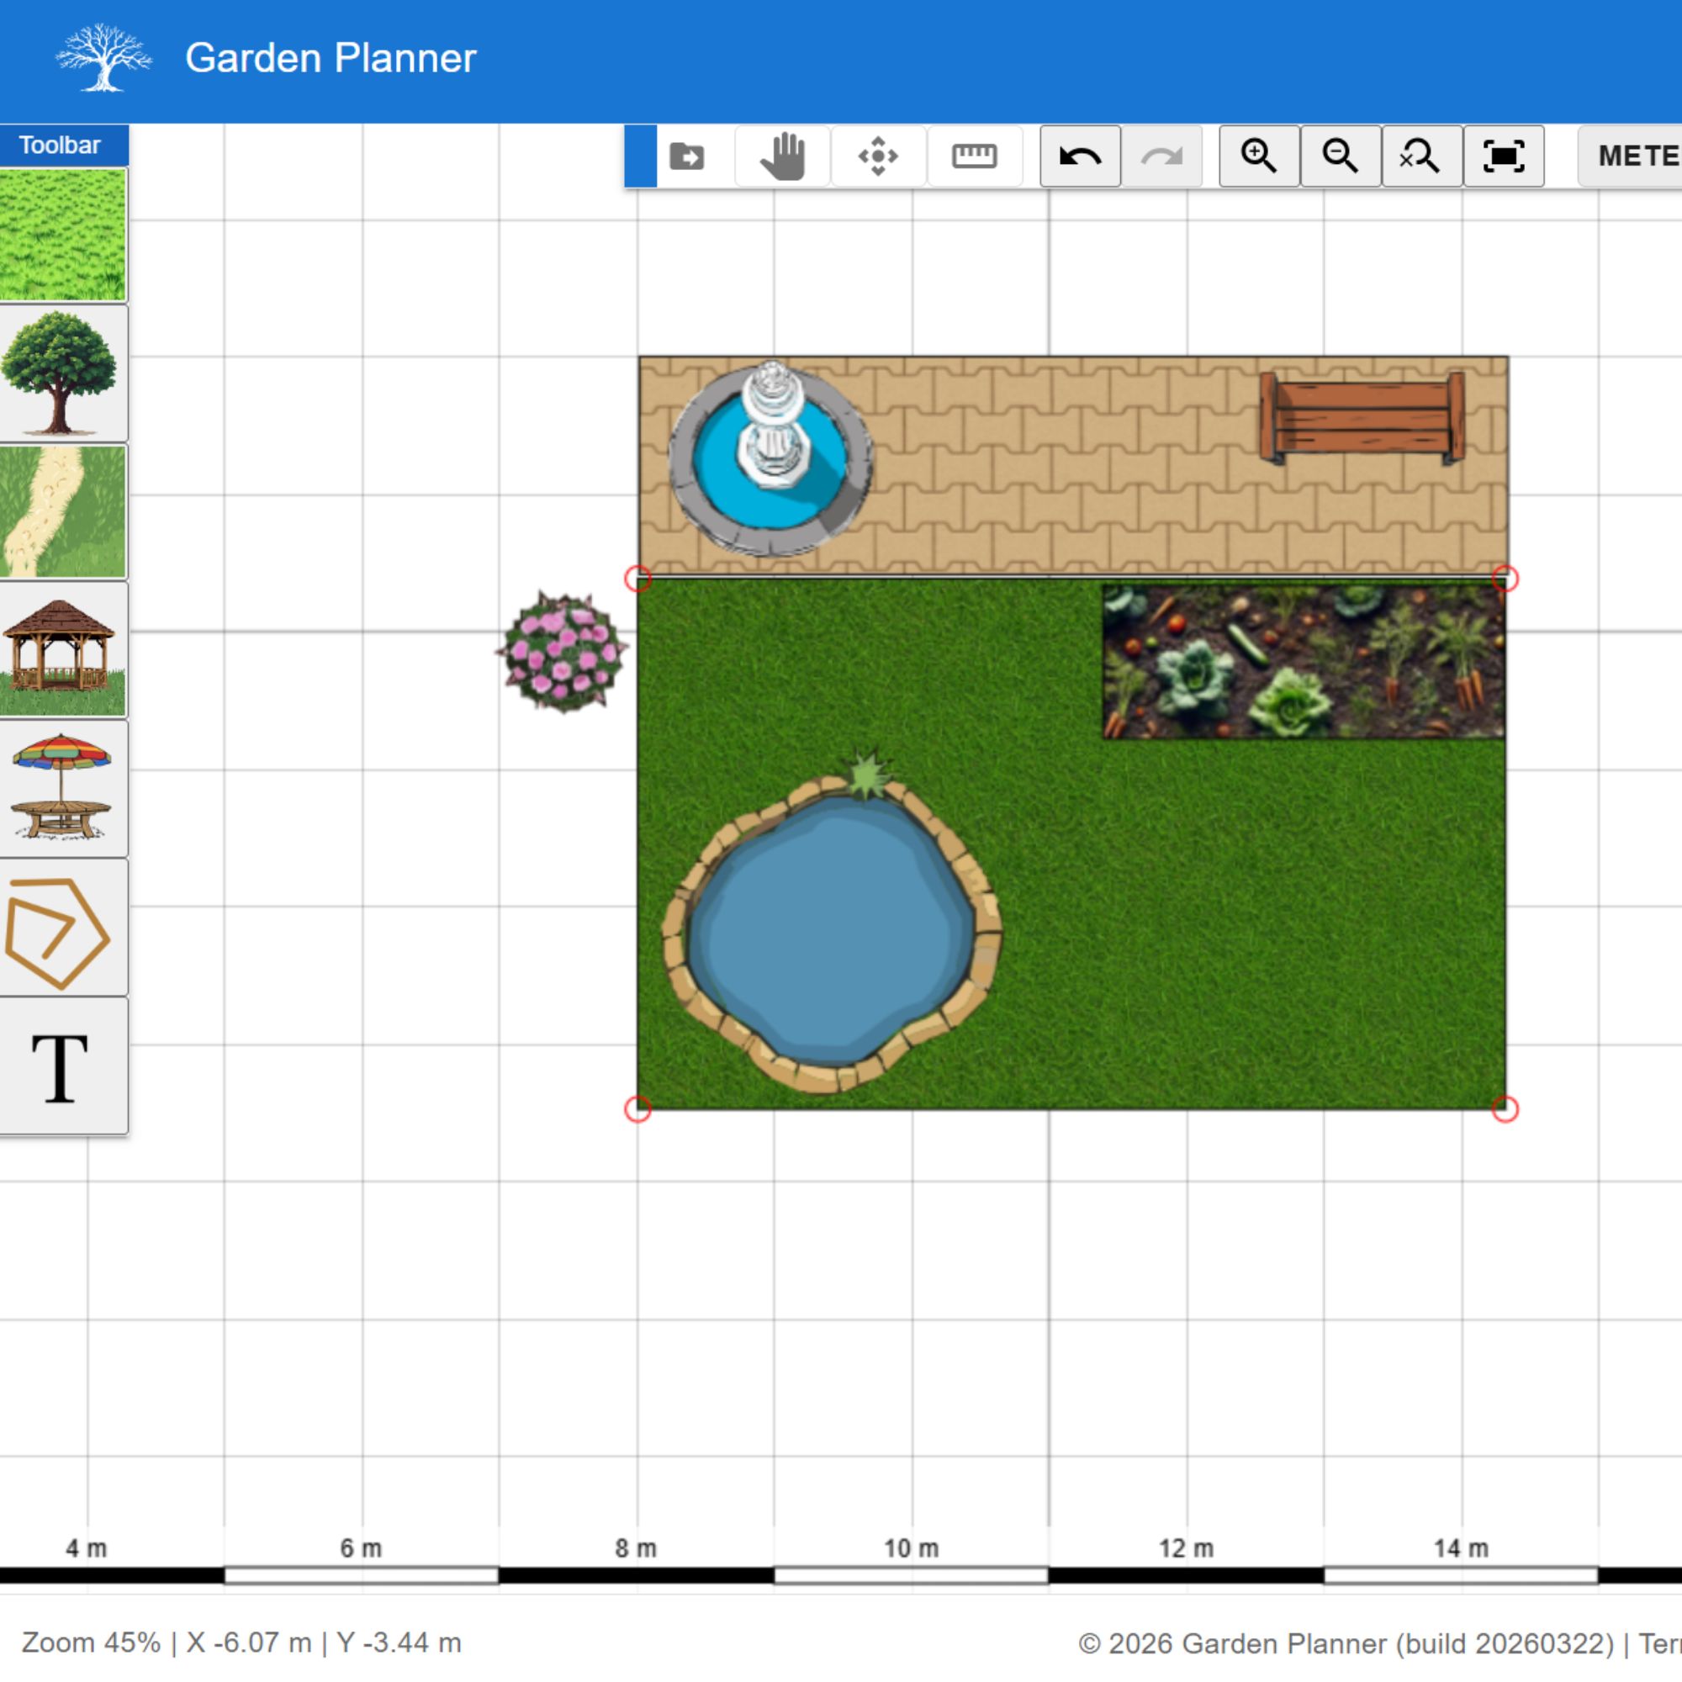Viewport: 1682px width, 1682px height.
Task: Click the zoom out magnifier
Action: (x=1340, y=156)
